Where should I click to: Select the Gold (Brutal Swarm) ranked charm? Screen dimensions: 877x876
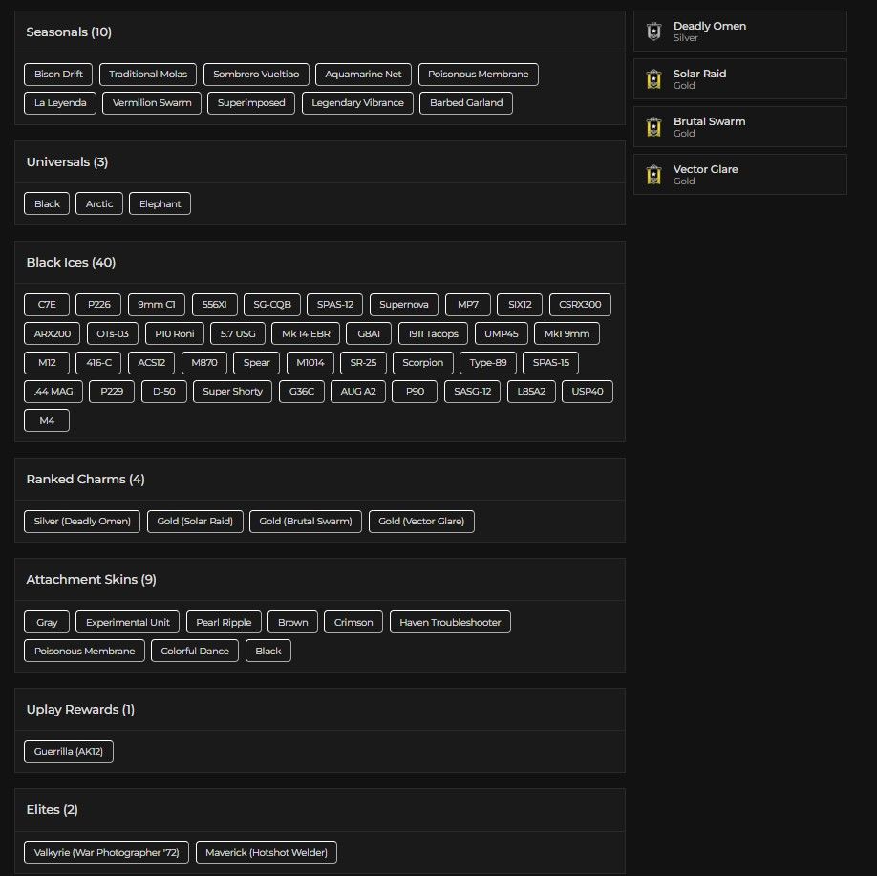click(306, 522)
